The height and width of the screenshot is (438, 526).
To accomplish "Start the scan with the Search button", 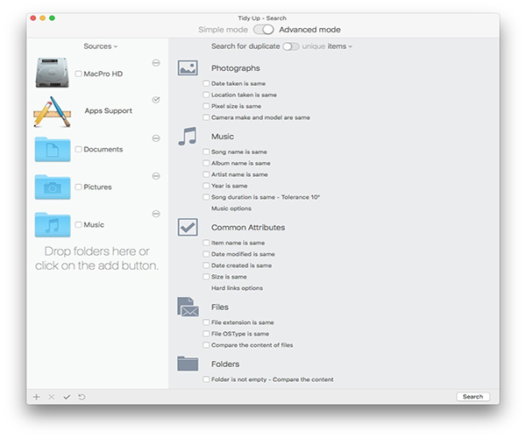I will [x=473, y=397].
